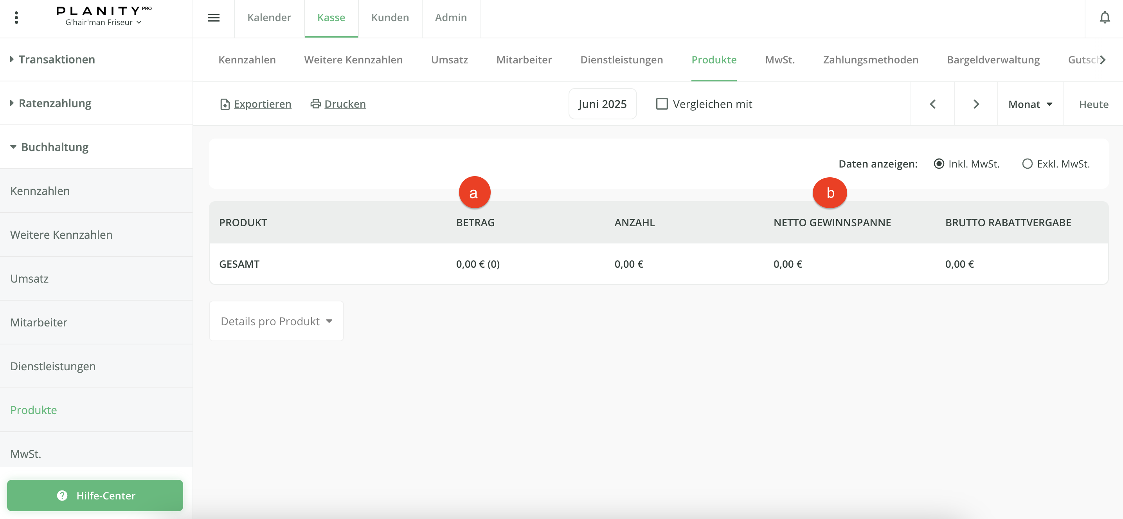Image resolution: width=1123 pixels, height=519 pixels.
Task: Enable the Vergleichen mit checkbox
Action: (x=661, y=104)
